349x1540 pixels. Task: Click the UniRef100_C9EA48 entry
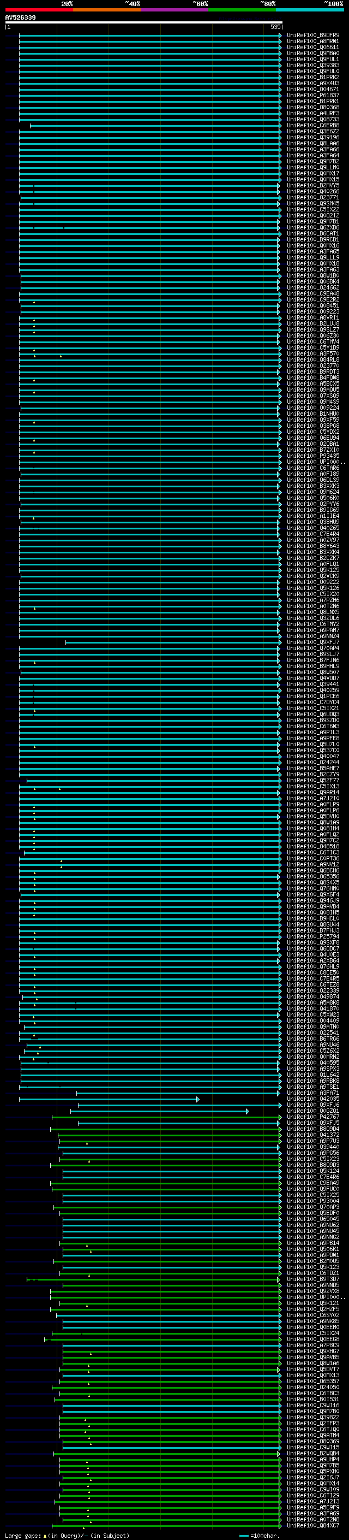(312, 293)
